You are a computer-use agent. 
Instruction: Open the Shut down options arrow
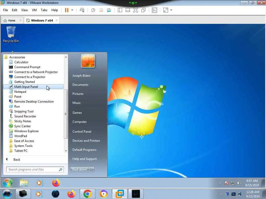click(91, 169)
